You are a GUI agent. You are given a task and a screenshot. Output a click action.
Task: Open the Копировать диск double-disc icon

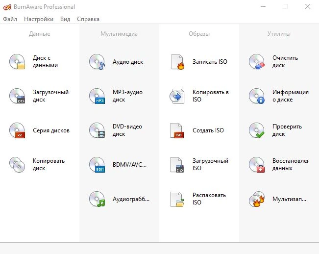(17, 165)
